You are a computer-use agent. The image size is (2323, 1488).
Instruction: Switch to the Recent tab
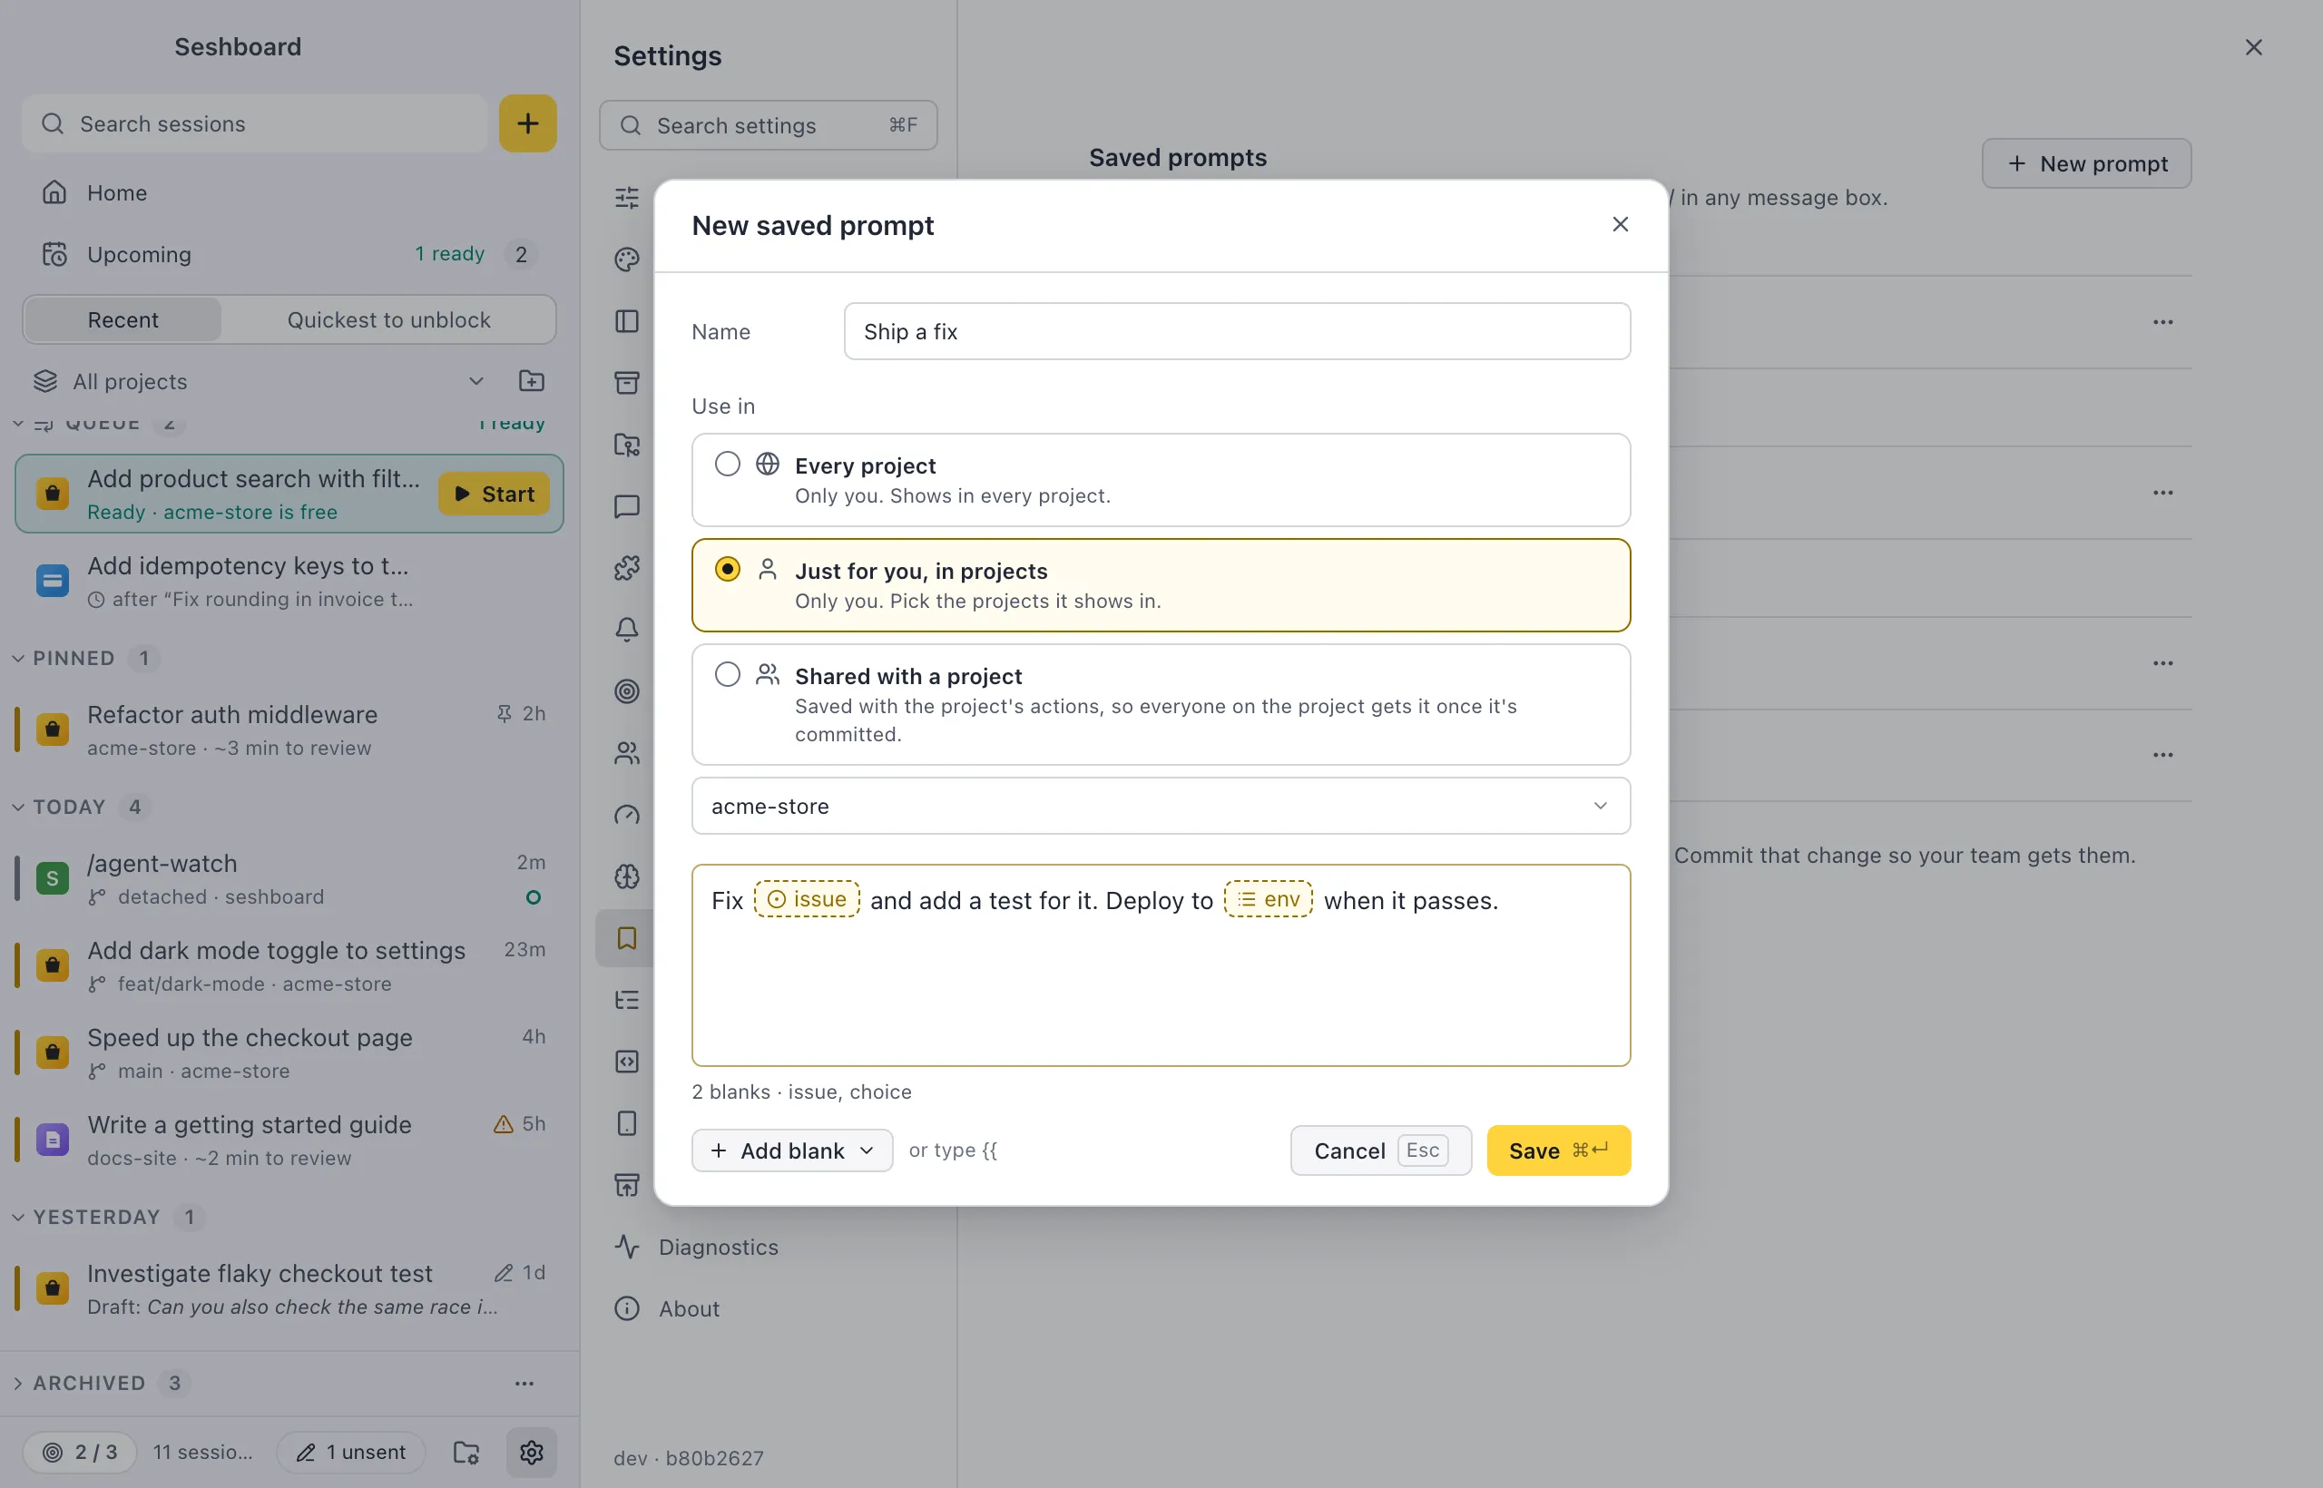click(x=123, y=319)
